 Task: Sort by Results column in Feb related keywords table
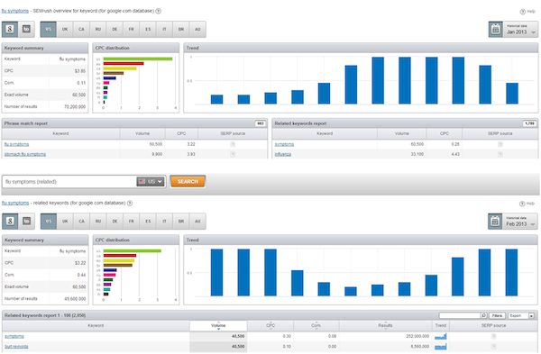click(385, 325)
